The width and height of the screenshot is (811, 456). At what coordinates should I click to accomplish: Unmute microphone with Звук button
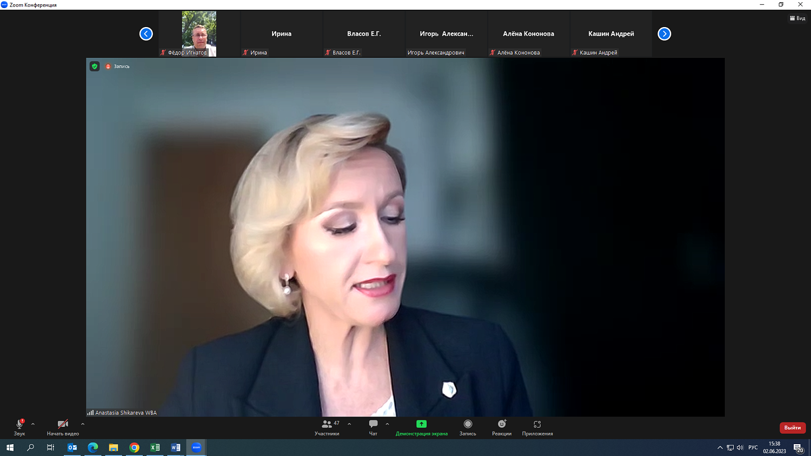coord(19,427)
